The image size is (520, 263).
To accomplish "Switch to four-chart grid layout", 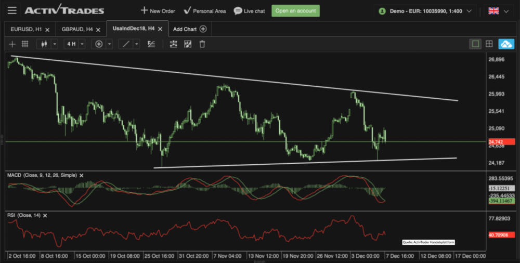I will [x=489, y=44].
